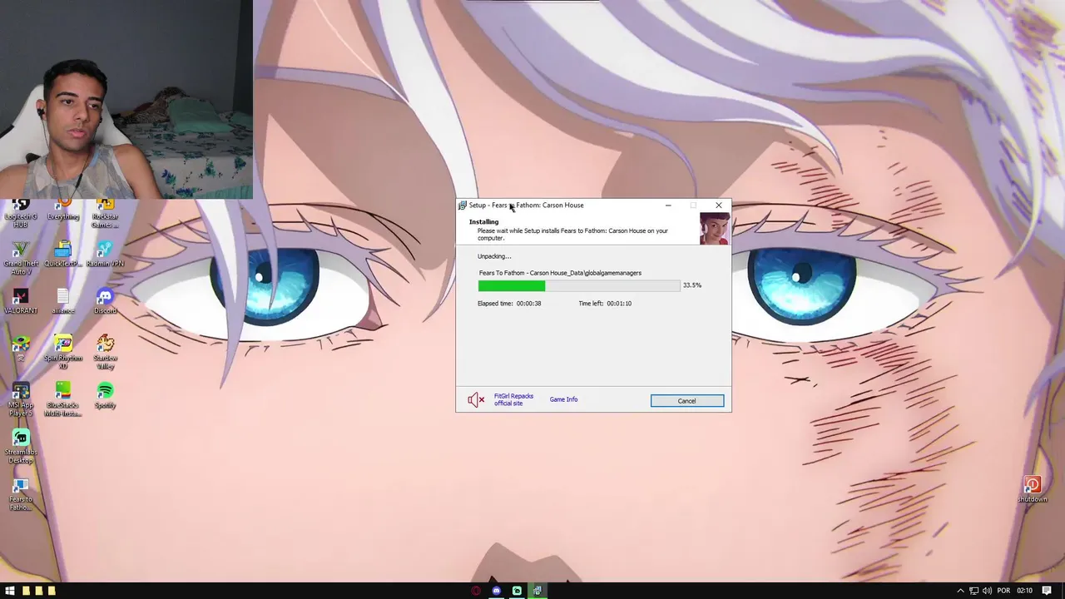Open the Opera GX taskbar icon
The width and height of the screenshot is (1065, 599).
point(476,591)
